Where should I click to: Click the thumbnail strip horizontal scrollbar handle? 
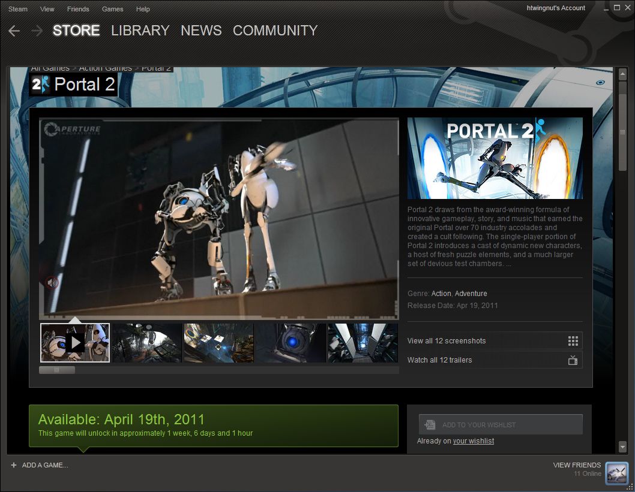tap(56, 370)
